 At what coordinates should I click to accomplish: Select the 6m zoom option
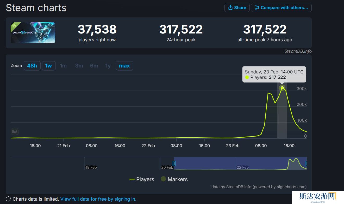(x=94, y=66)
